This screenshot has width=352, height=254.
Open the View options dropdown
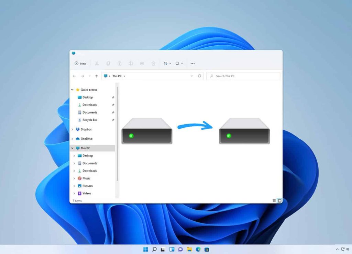pyautogui.click(x=178, y=63)
